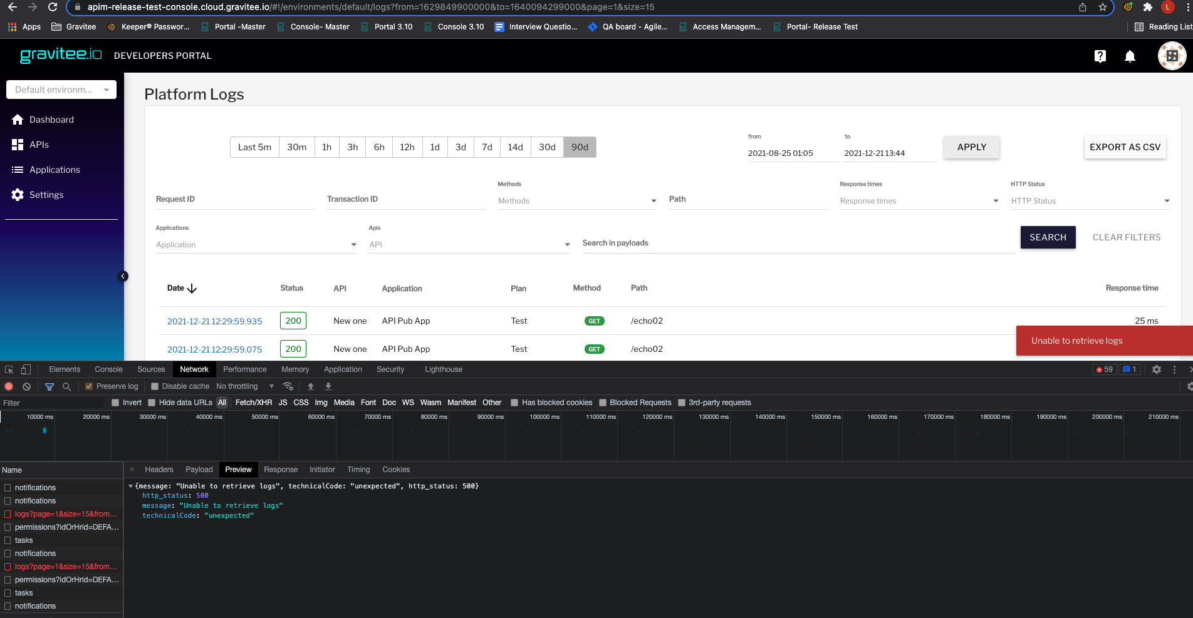Click the Request ID input field
Viewport: 1193px width, 618px height.
pyautogui.click(x=235, y=199)
